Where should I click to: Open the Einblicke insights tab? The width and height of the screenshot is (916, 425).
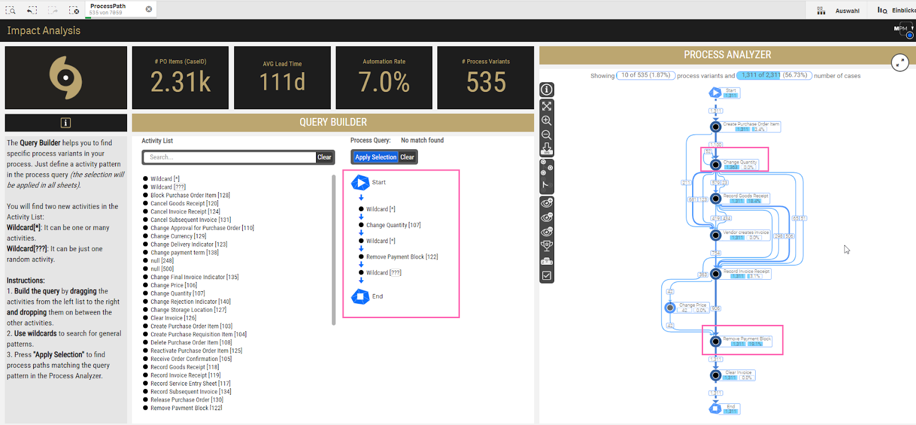pos(897,10)
